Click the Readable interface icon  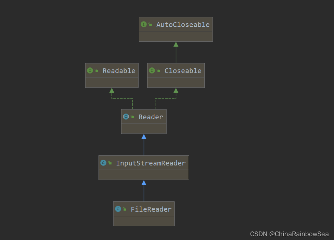coord(90,71)
